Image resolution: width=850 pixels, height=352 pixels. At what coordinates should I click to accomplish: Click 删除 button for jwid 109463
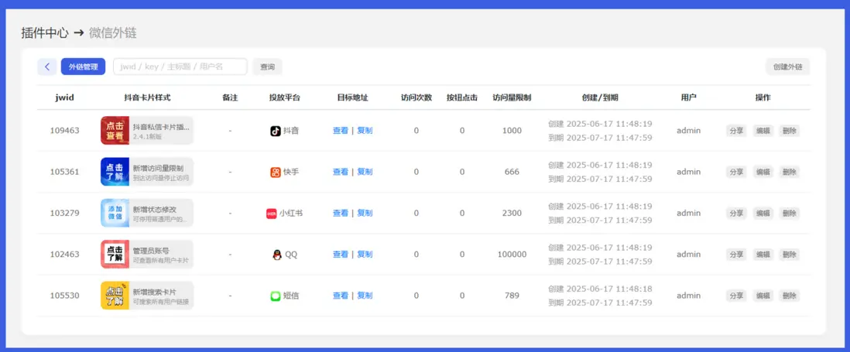(x=790, y=131)
